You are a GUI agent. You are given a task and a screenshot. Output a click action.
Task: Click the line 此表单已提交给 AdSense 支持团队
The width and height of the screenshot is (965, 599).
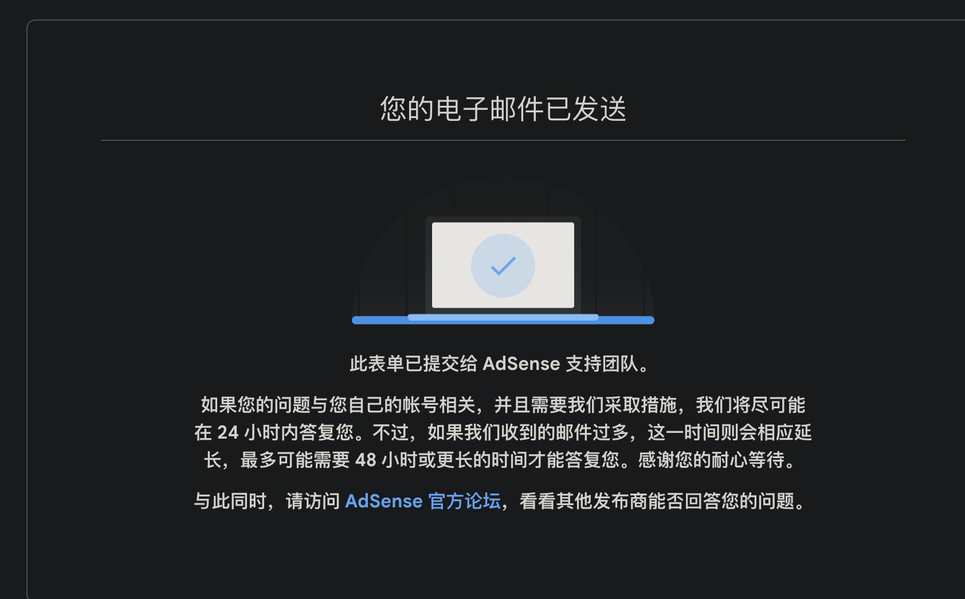pyautogui.click(x=500, y=364)
